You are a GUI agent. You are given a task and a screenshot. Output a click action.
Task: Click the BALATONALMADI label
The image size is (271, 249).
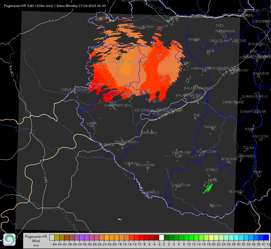(x=198, y=88)
